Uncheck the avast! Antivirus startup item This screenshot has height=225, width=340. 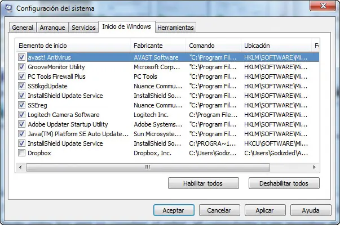pos(21,57)
